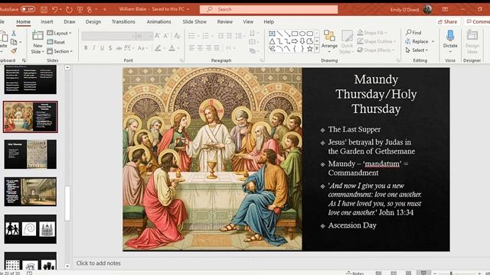The height and width of the screenshot is (275, 490).
Task: Select the Last Supper slide thumbnail
Action: (31, 117)
